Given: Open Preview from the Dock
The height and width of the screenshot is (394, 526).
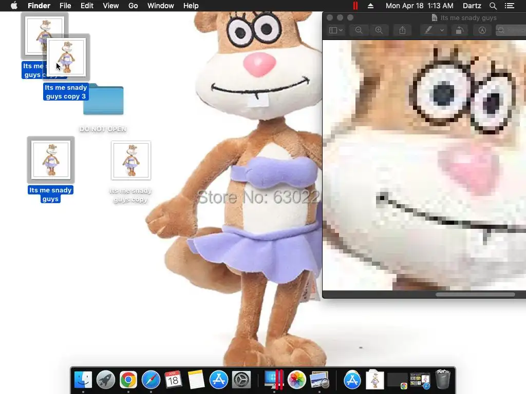Looking at the screenshot, I should [320, 380].
